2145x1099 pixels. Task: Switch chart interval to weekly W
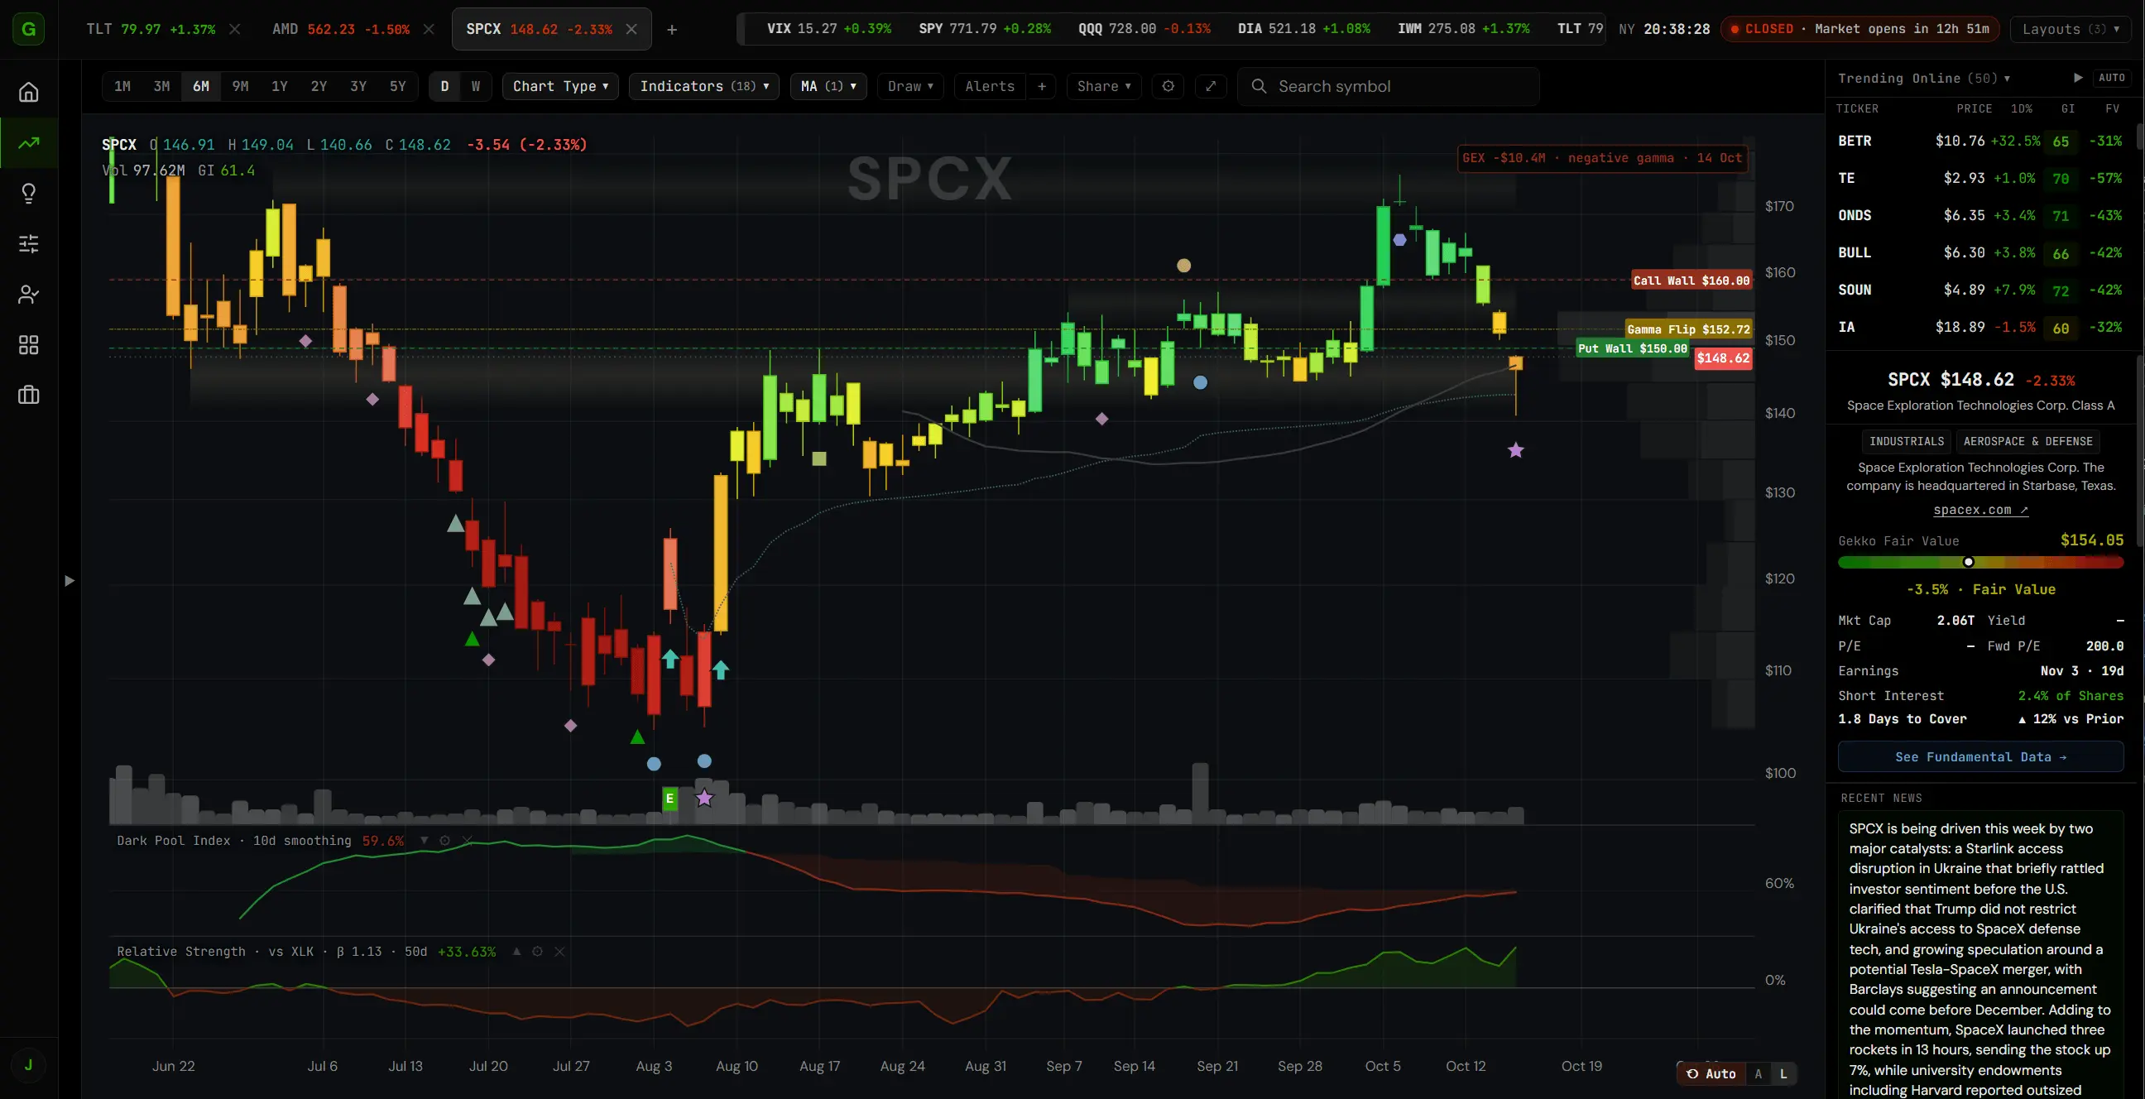(x=476, y=86)
